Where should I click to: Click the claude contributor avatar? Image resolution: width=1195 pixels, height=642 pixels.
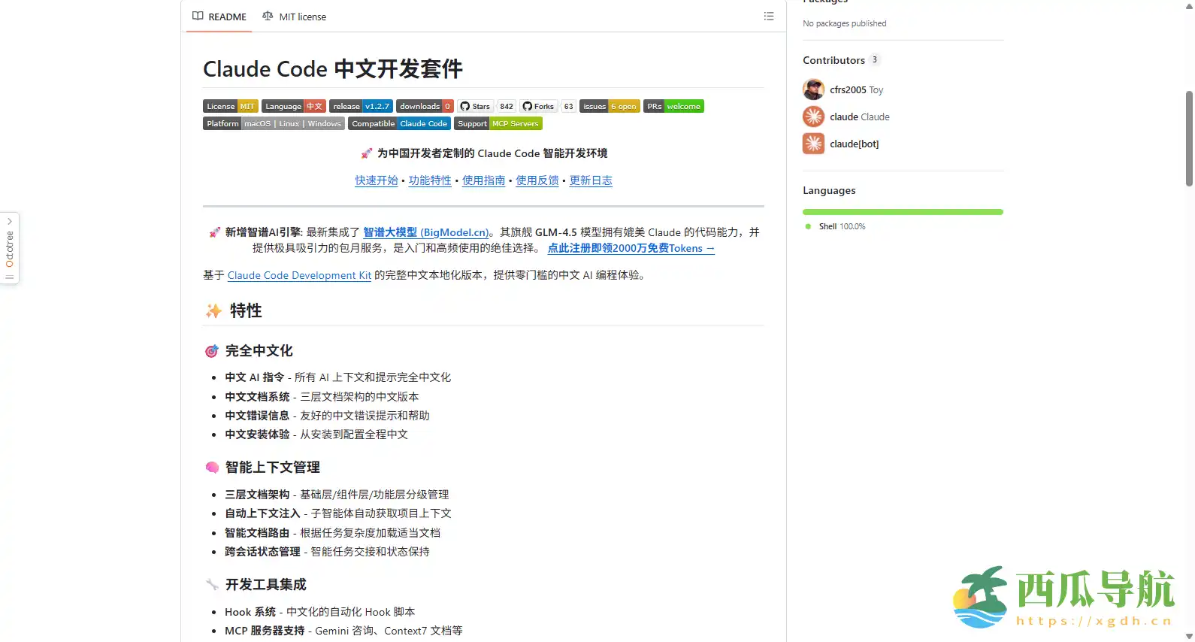click(813, 117)
